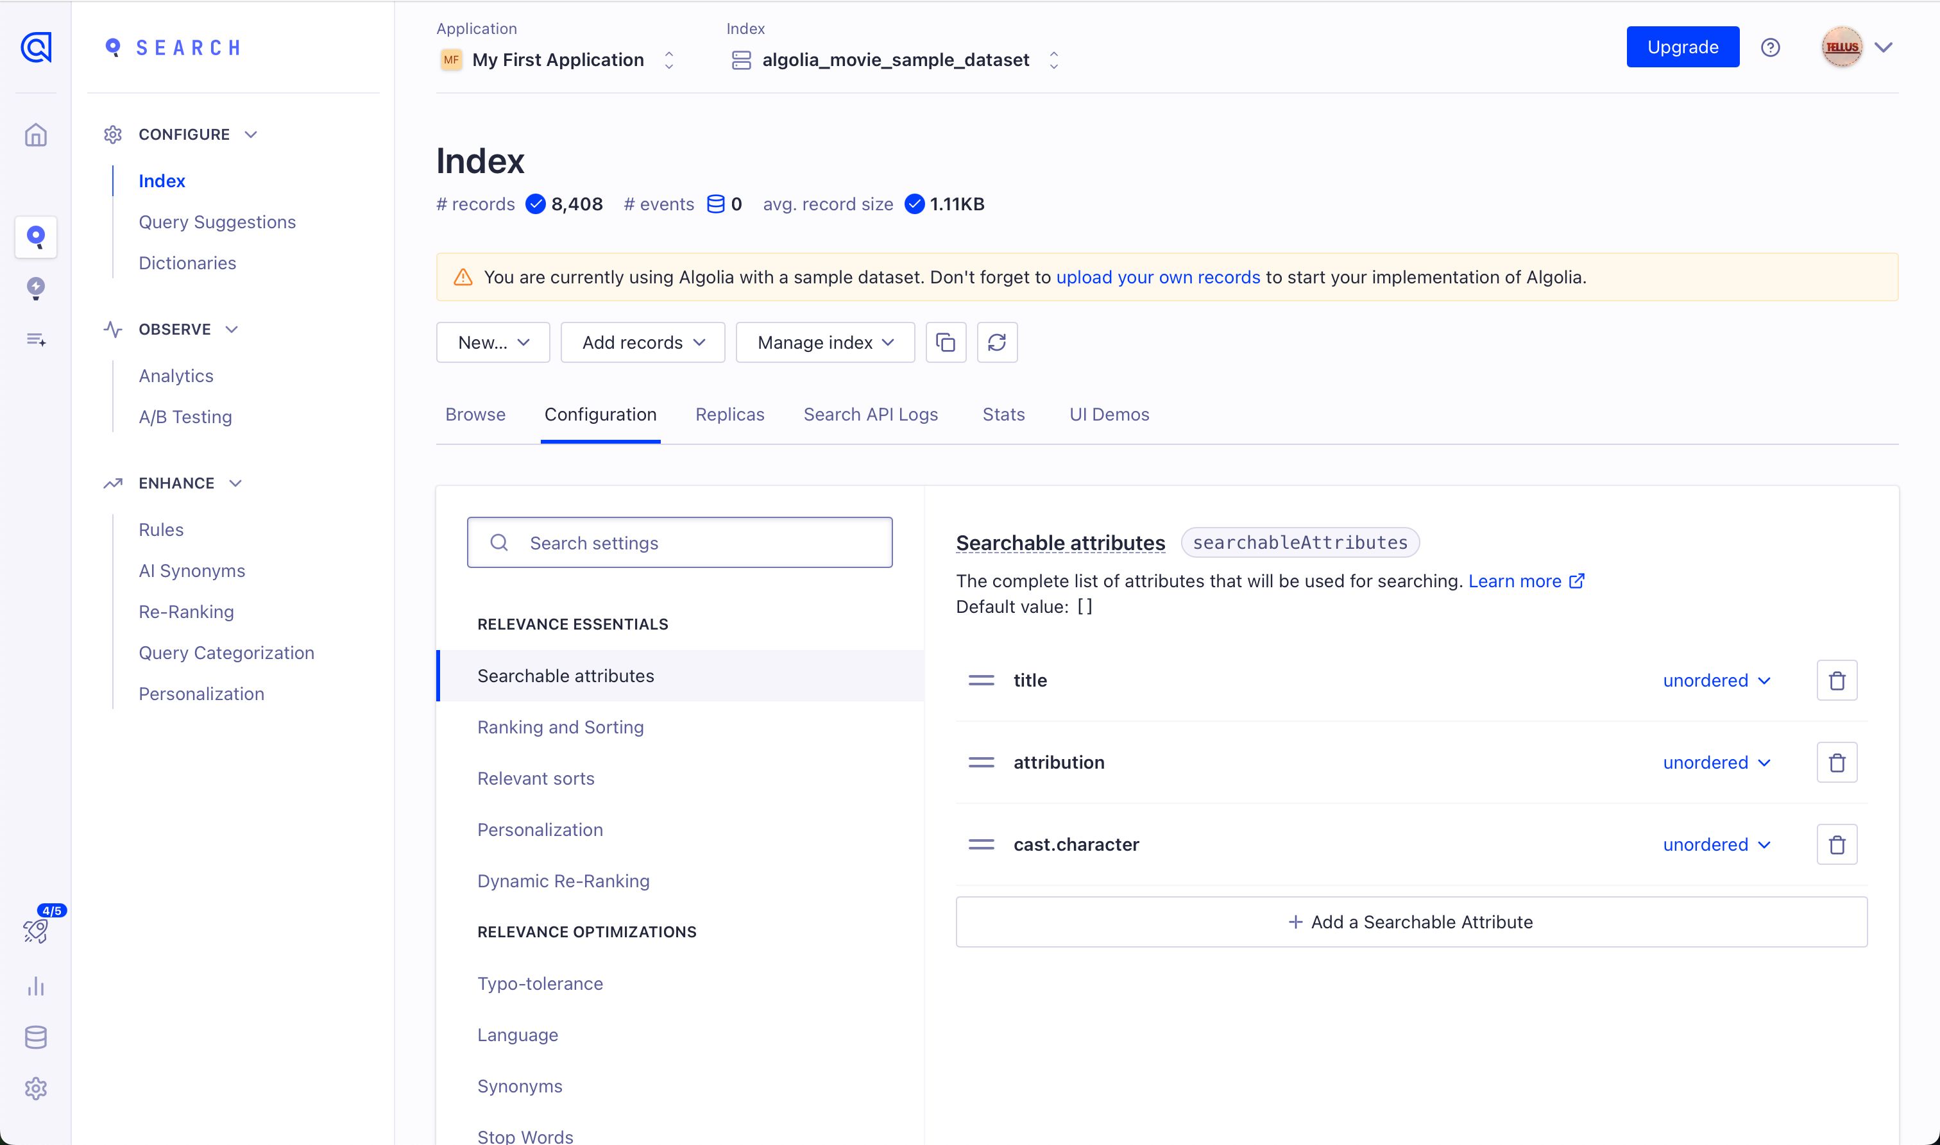Viewport: 1940px width, 1145px height.
Task: Open the rocket onboarding progress icon
Action: click(35, 930)
